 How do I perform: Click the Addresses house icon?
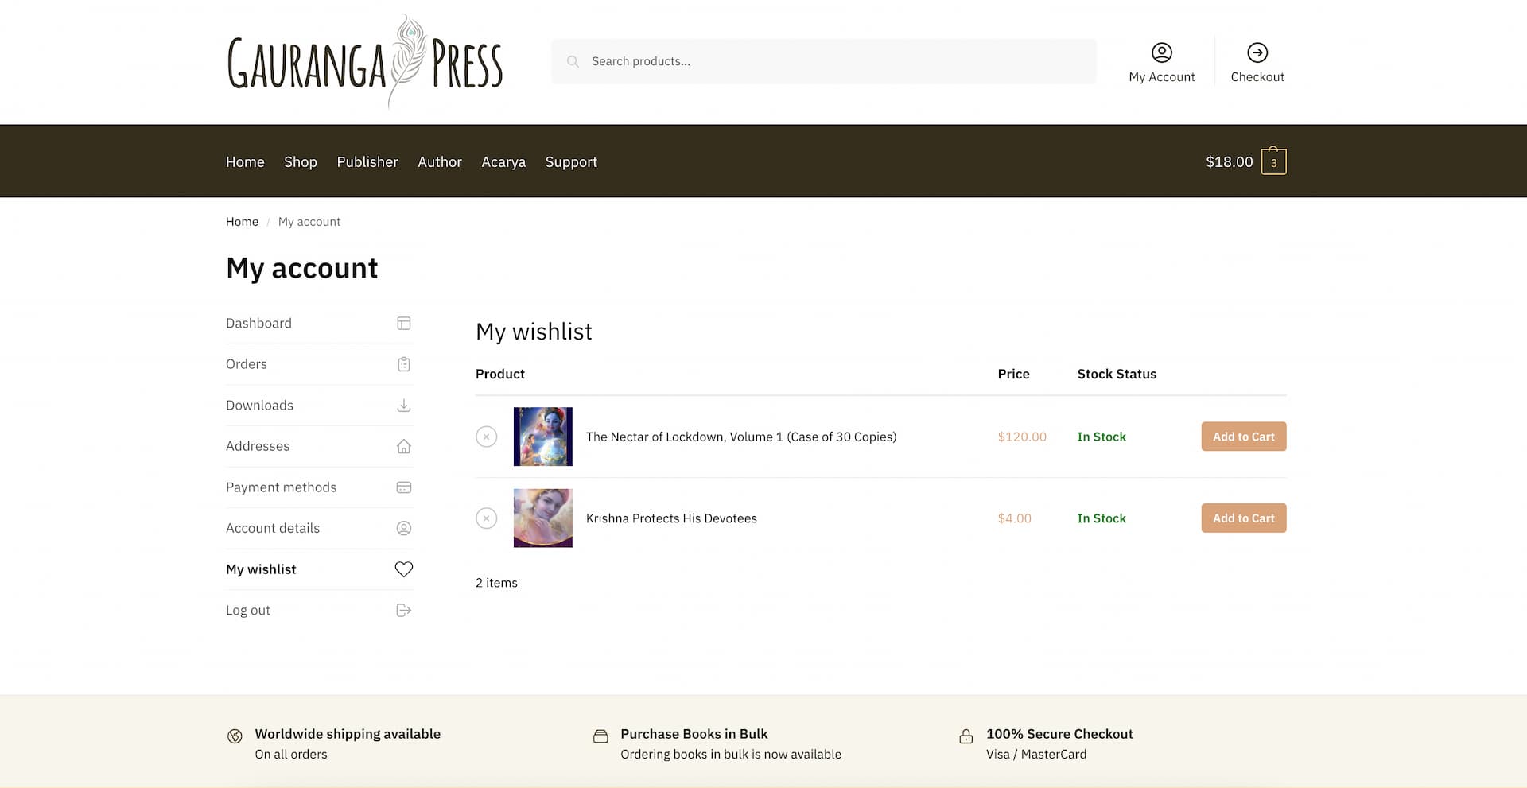[x=404, y=446]
